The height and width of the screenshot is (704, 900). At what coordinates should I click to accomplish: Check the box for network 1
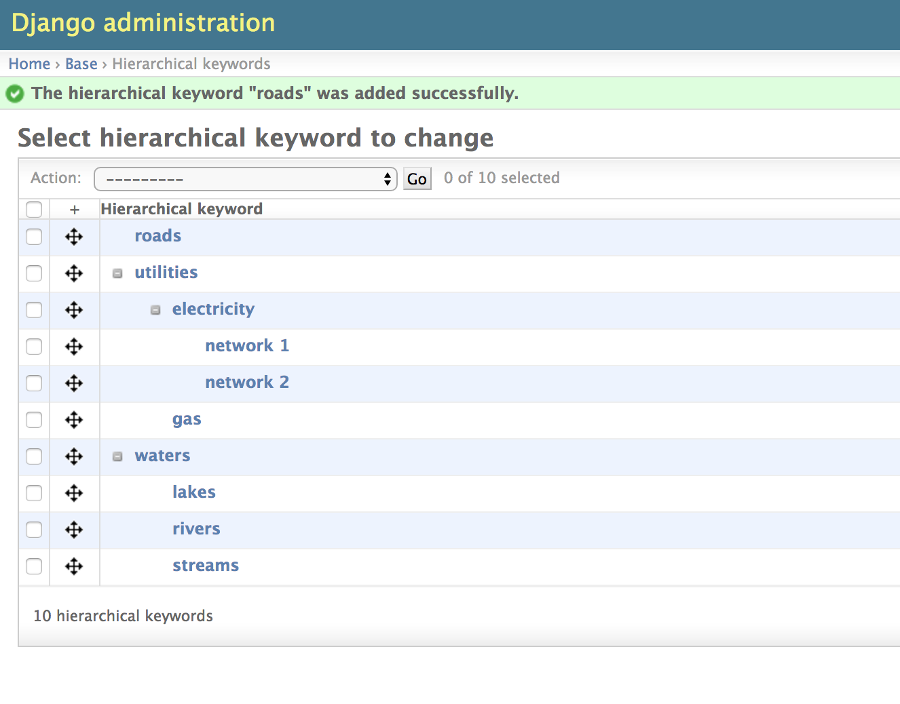click(34, 347)
